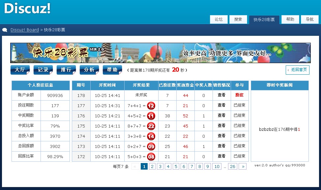The width and height of the screenshot is (321, 190).
Task: View sales for period 174 via 查看
Action: tap(221, 136)
